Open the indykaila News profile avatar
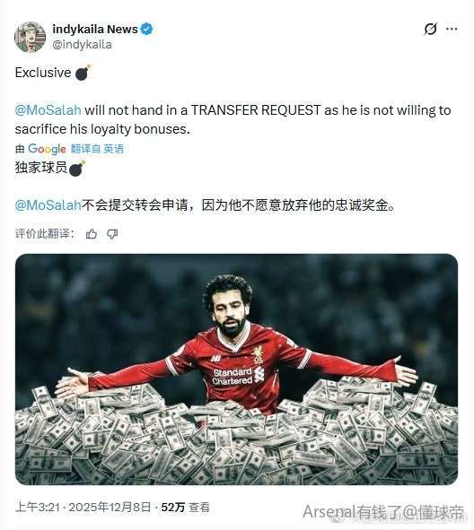474x530 pixels. click(x=31, y=37)
